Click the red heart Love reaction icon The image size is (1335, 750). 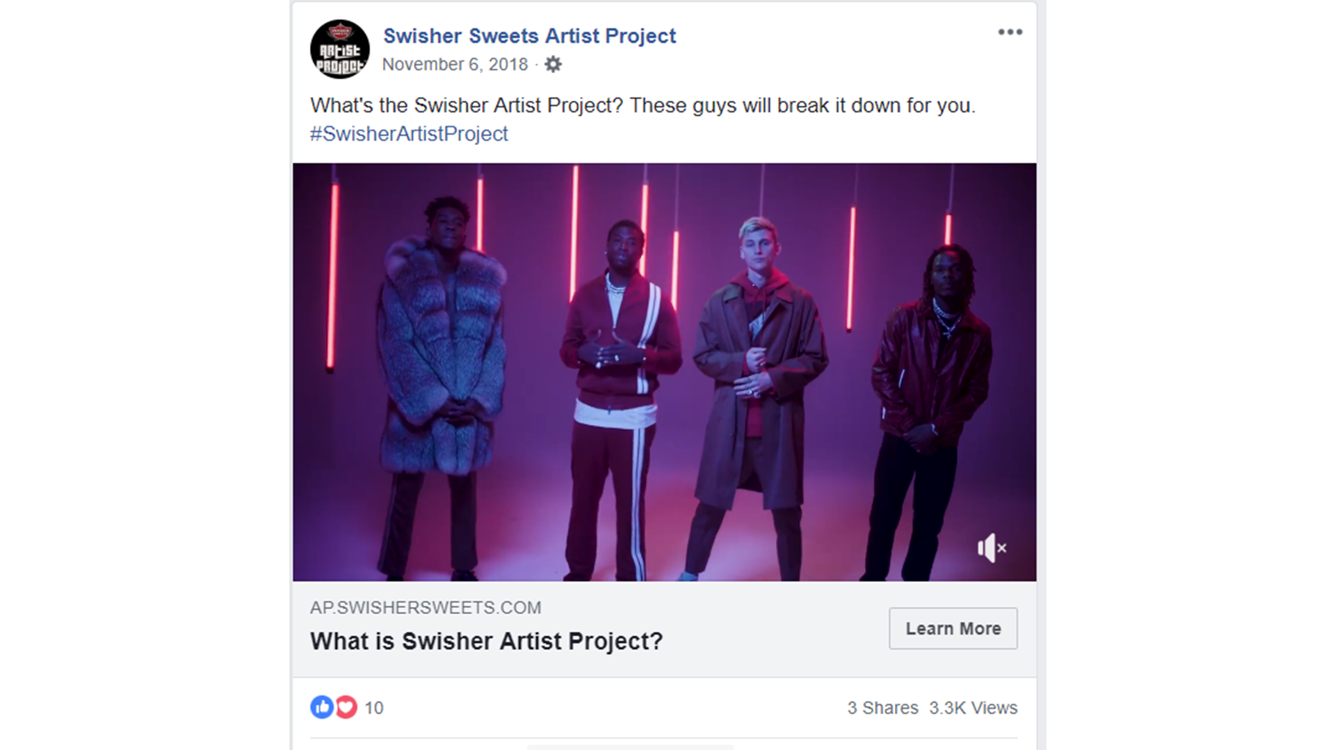346,707
